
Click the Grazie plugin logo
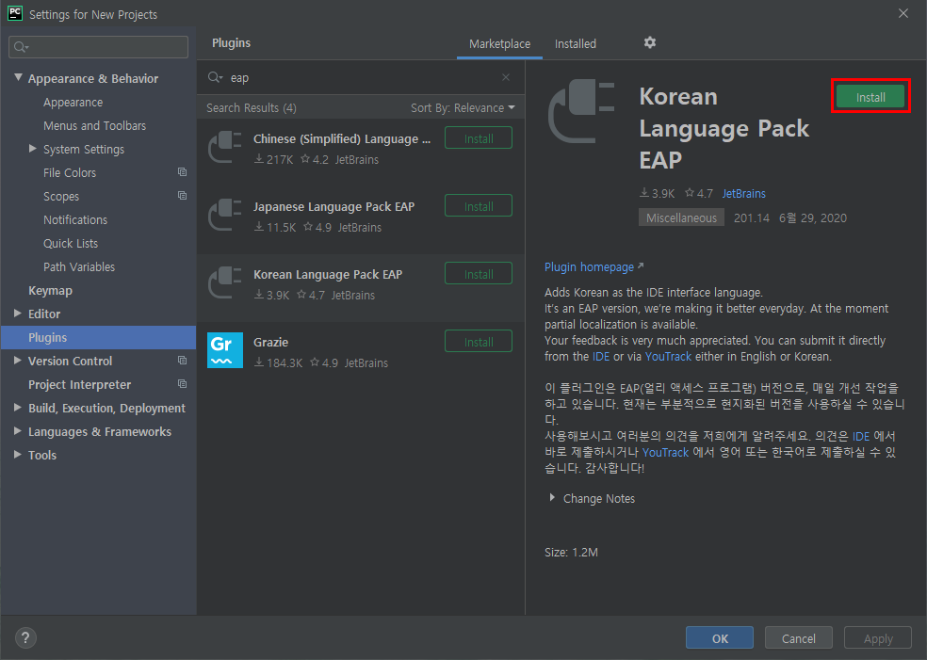(225, 350)
